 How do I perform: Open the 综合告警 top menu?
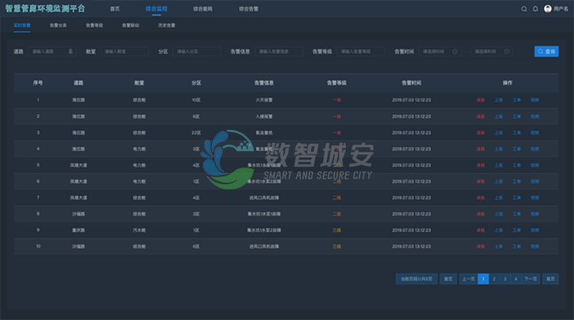pyautogui.click(x=249, y=9)
